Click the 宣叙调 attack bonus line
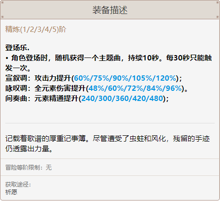 [94, 78]
